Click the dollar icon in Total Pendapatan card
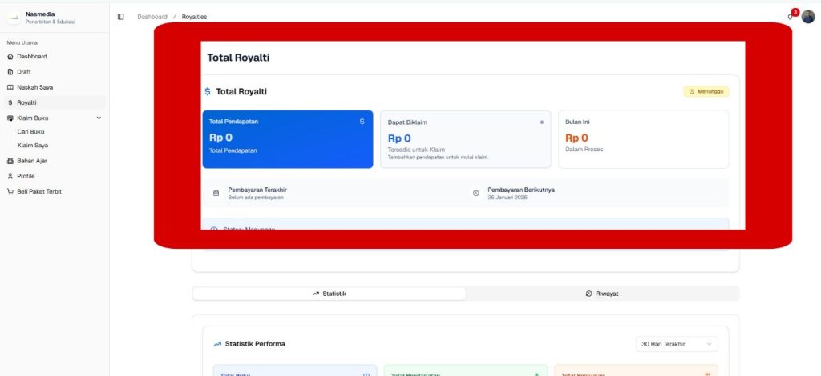This screenshot has height=376, width=821. pyautogui.click(x=362, y=122)
